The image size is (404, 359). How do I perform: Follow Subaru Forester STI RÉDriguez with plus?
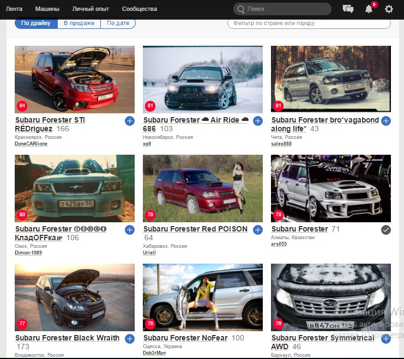tap(130, 121)
